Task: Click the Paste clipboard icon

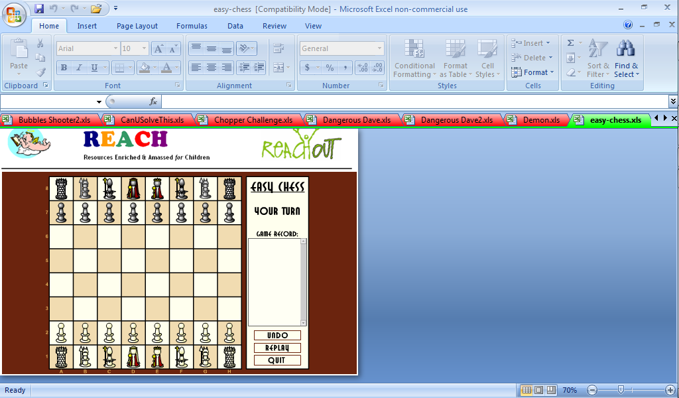Action: click(19, 50)
